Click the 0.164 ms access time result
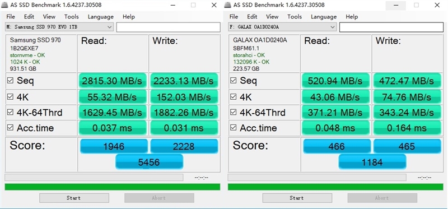This screenshot has height=209, width=448. pos(407,128)
